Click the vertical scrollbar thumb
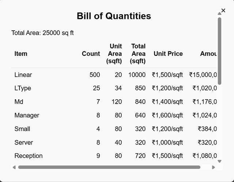The image size is (234, 182). tap(219, 51)
